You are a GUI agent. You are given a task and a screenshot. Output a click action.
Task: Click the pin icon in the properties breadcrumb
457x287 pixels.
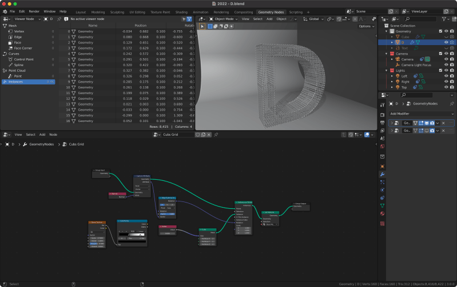click(452, 103)
